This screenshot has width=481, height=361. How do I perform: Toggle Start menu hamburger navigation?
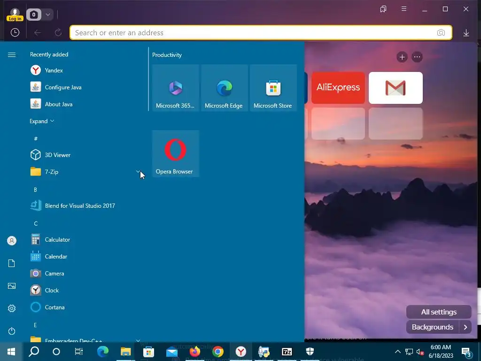(12, 55)
